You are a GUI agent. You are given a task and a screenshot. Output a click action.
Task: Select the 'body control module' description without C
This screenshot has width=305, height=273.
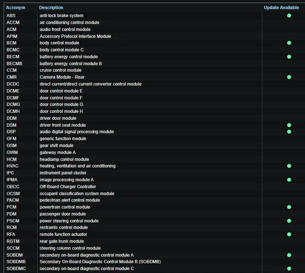pyautogui.click(x=59, y=43)
